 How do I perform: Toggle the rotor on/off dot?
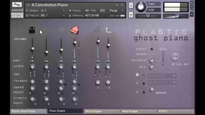(x=152, y=49)
